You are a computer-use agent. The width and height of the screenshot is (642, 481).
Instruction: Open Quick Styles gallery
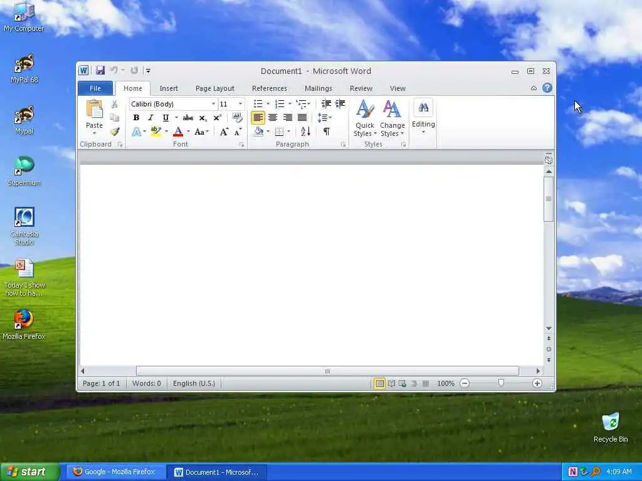(365, 118)
